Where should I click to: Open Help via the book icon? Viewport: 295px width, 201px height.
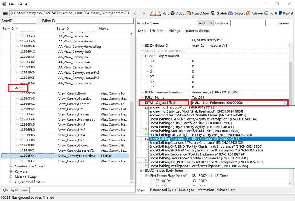155,13
